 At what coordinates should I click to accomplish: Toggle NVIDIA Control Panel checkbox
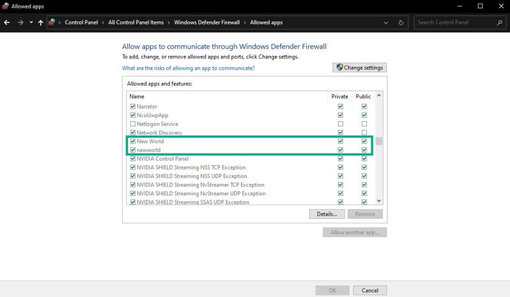tap(132, 159)
